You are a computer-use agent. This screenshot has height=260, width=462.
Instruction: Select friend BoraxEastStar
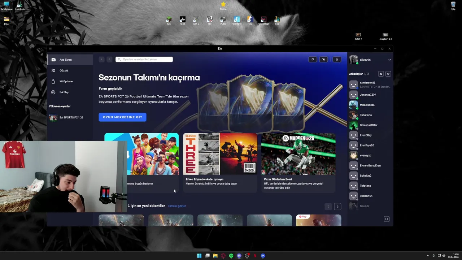370,125
